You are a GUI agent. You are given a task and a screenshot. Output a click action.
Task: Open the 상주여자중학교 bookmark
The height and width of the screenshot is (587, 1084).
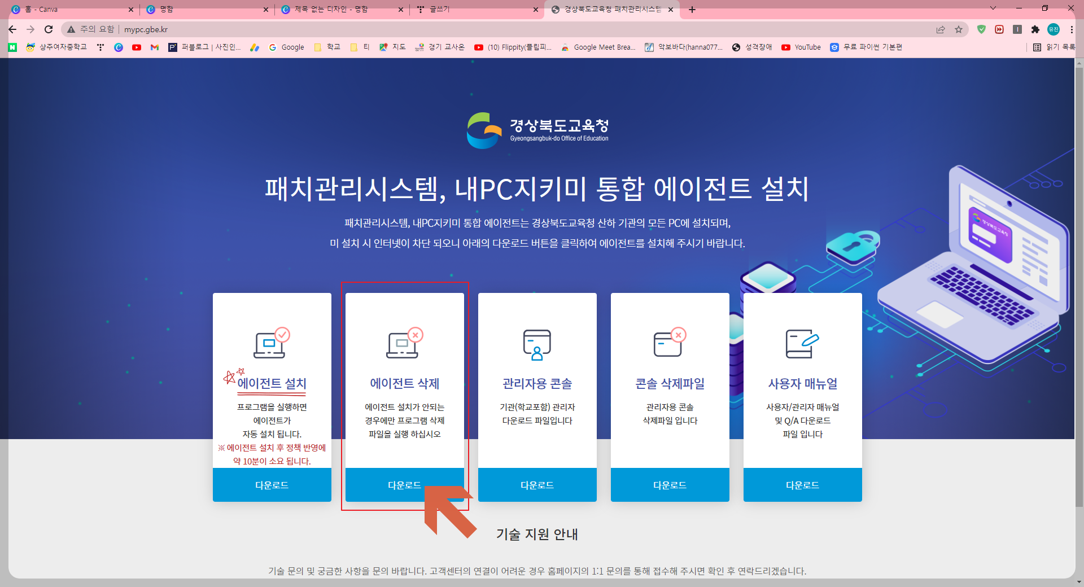[x=56, y=47]
